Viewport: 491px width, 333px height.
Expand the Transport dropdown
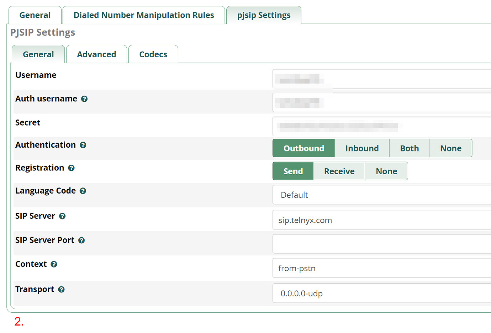(x=381, y=294)
